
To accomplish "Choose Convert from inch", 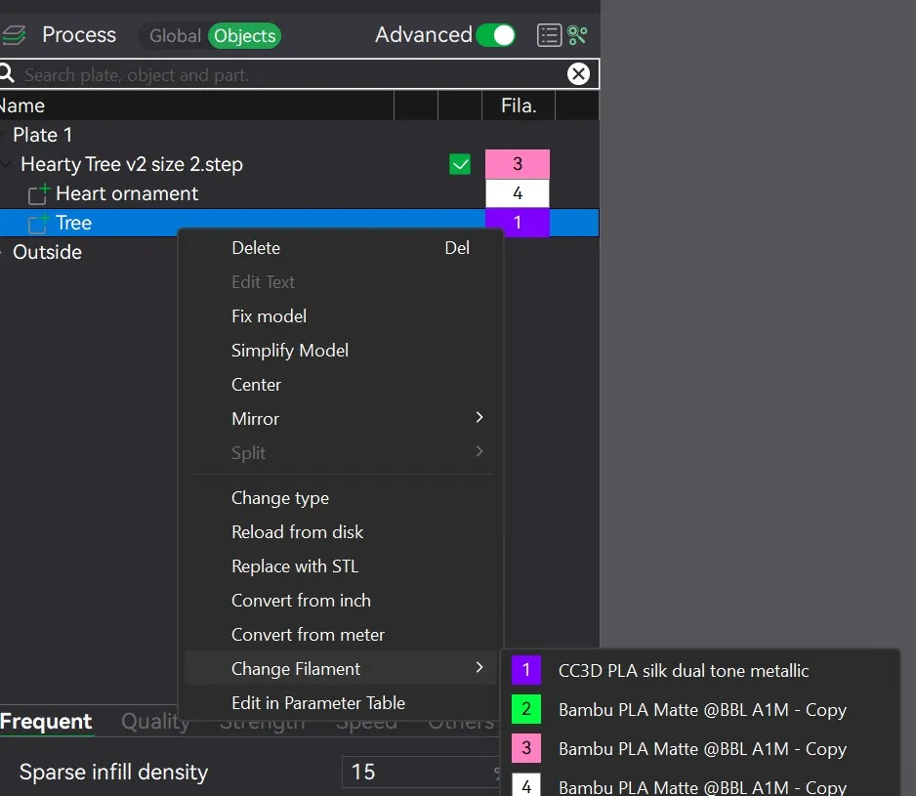I will [341, 601].
